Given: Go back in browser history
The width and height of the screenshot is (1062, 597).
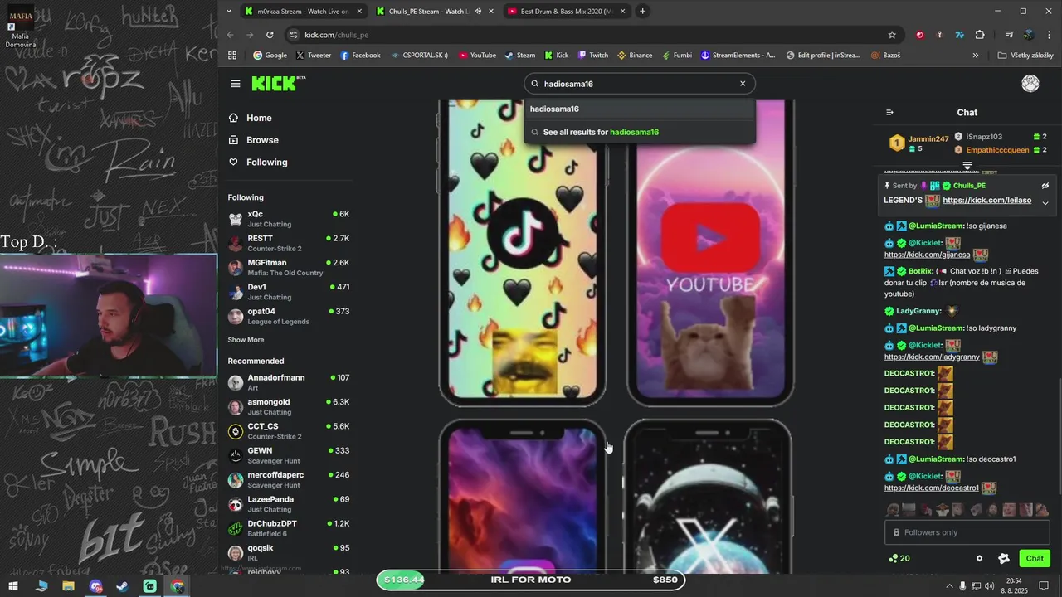Looking at the screenshot, I should tap(231, 35).
